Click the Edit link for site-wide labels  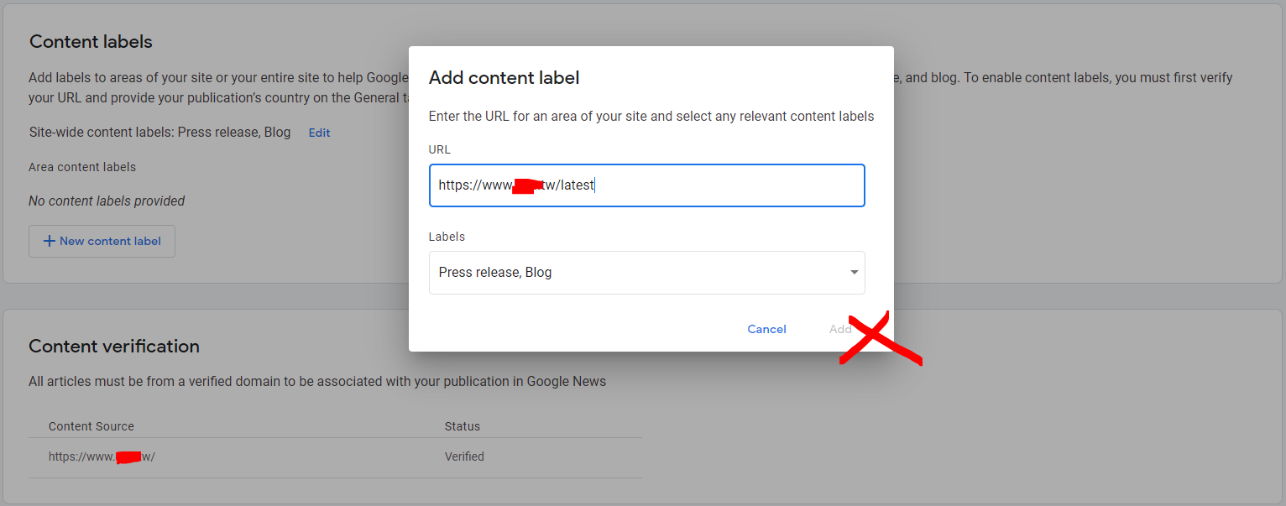(319, 133)
